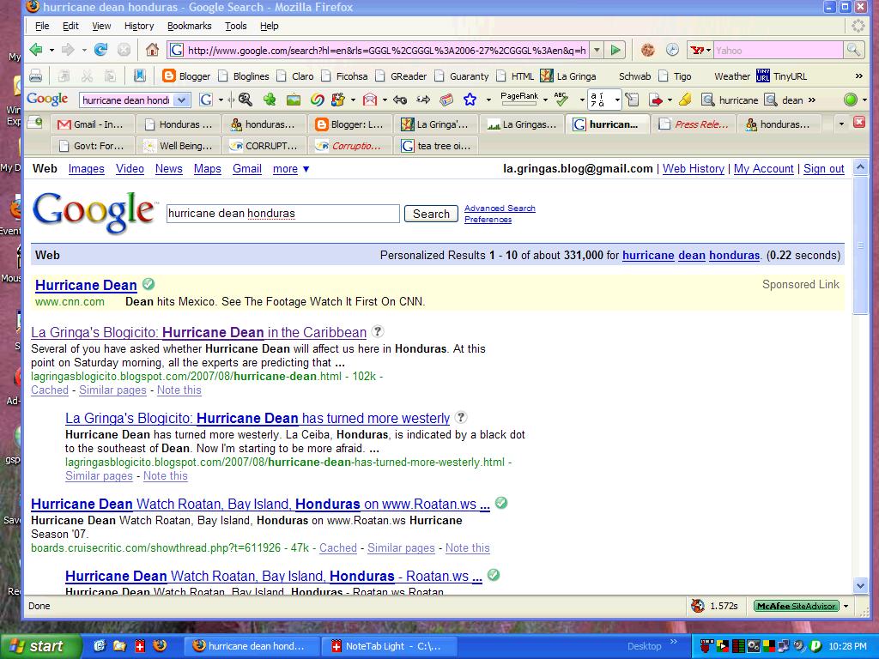Open the Tools menu
The image size is (879, 659).
(x=236, y=26)
